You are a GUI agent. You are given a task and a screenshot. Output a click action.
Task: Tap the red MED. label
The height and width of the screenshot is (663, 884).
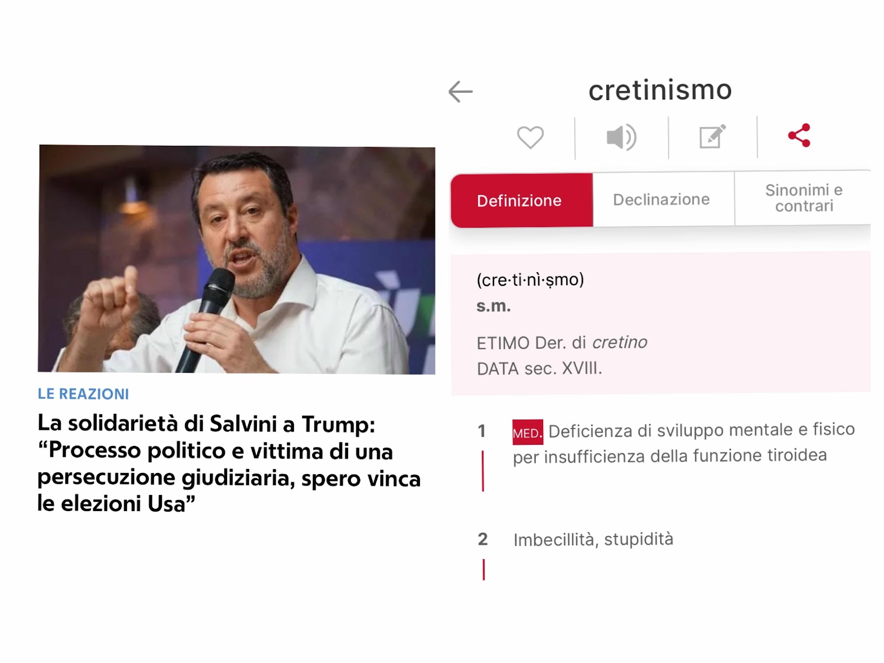point(528,433)
